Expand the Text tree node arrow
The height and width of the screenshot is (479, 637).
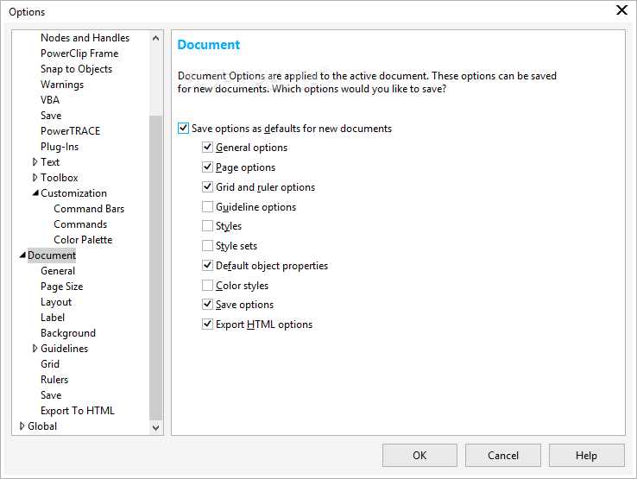35,162
